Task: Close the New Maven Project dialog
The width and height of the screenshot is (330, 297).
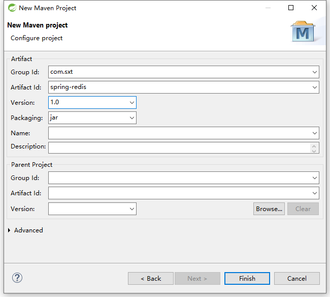Action: click(x=314, y=8)
